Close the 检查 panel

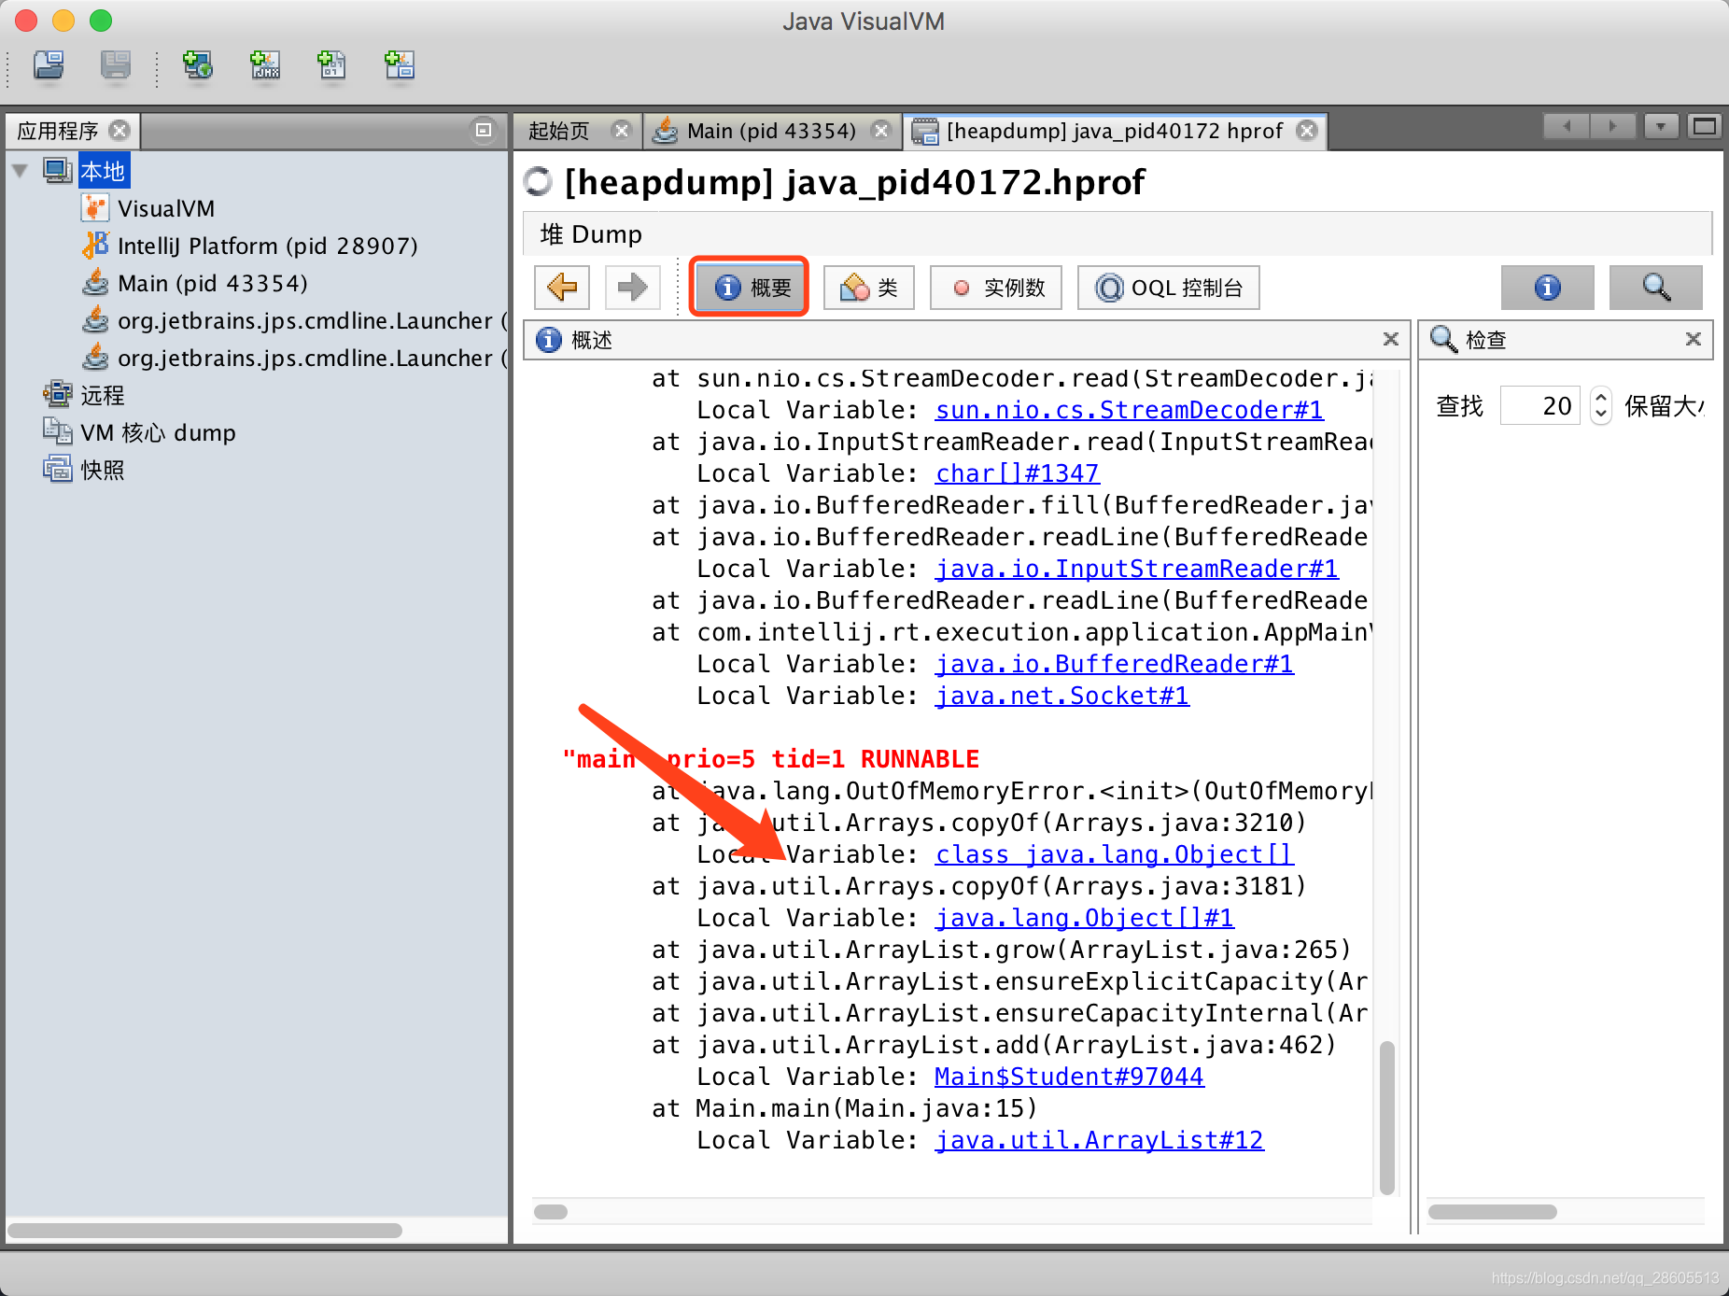1694,339
